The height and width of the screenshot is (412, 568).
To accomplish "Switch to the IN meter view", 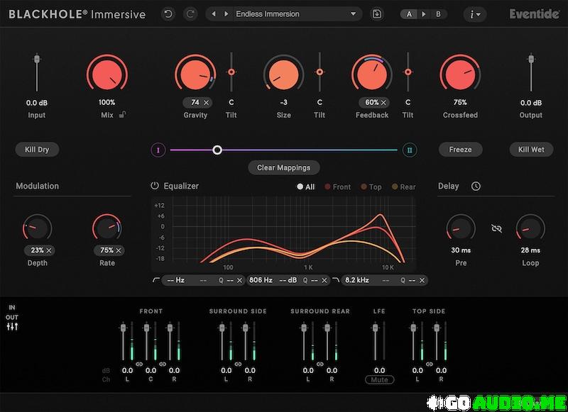I will (12, 308).
